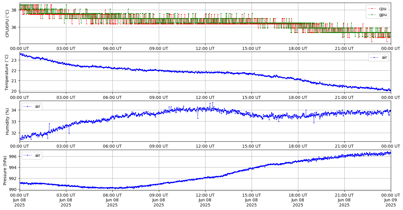The image size is (403, 210).
Task: Select the Pressure (hPa) y-axis label
Action: click(5, 170)
